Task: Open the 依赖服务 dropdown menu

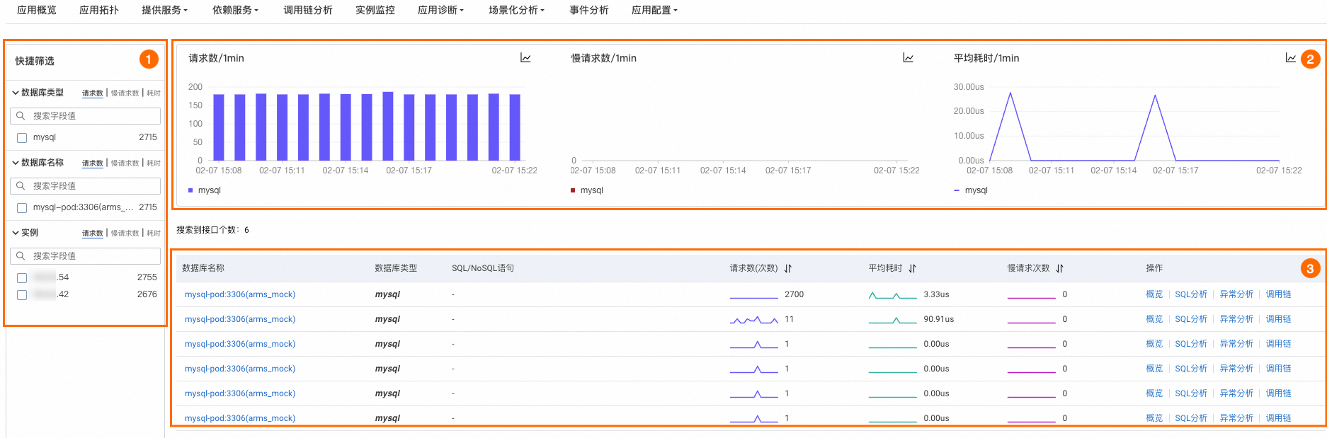Action: [235, 10]
